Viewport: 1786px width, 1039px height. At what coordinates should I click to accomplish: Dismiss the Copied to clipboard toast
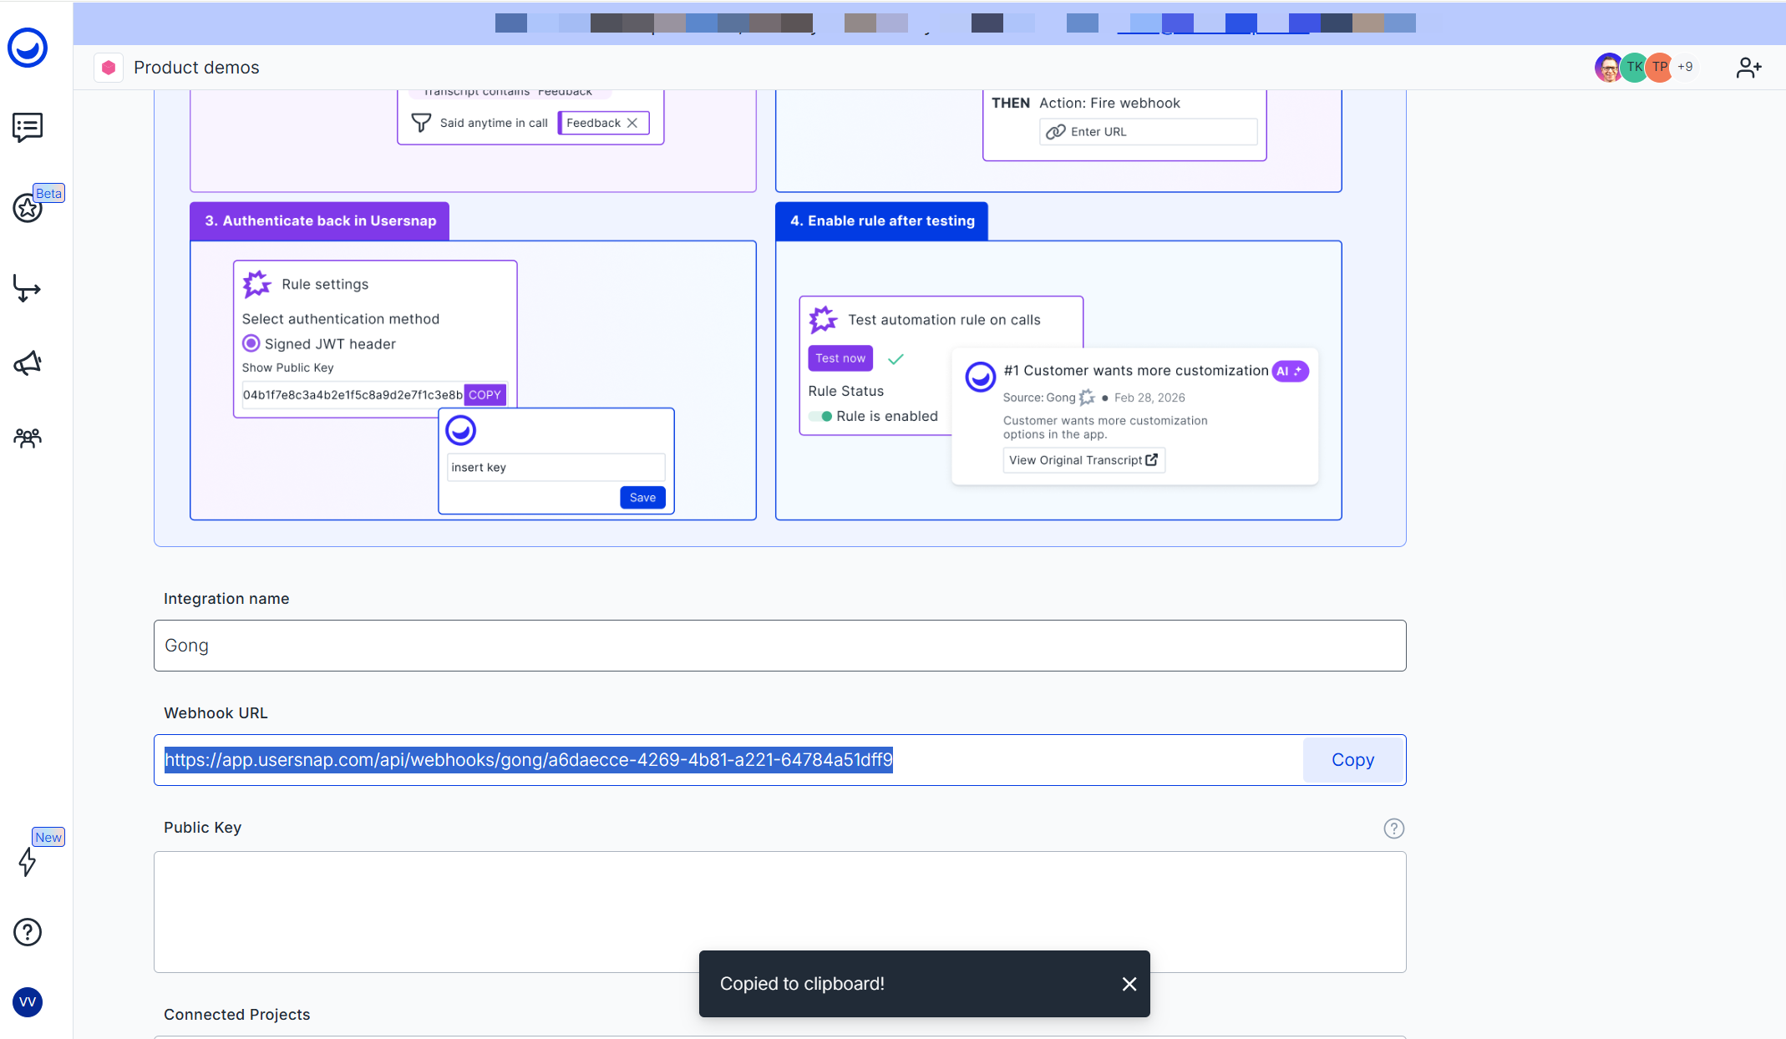click(1129, 984)
